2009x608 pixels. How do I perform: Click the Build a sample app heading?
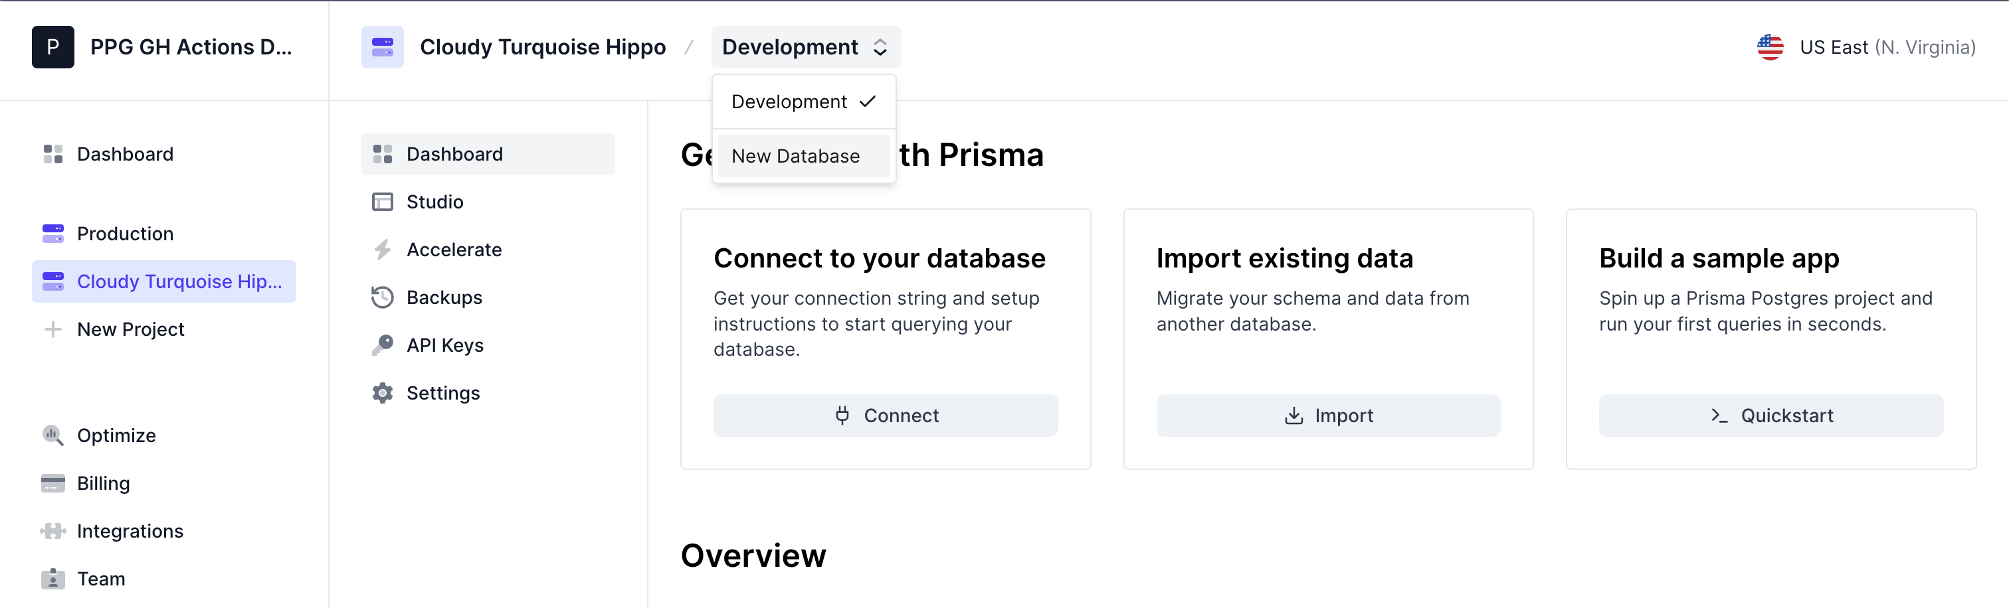click(1719, 259)
